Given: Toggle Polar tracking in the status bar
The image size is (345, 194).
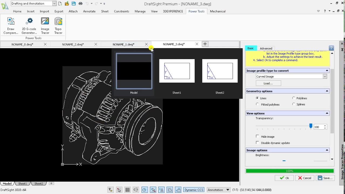Looking at the screenshot, I should pos(144,190).
